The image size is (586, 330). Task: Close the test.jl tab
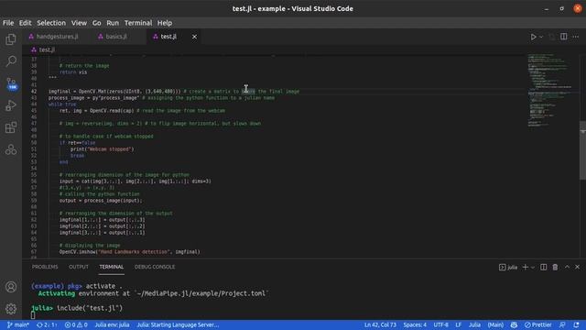[x=194, y=37]
